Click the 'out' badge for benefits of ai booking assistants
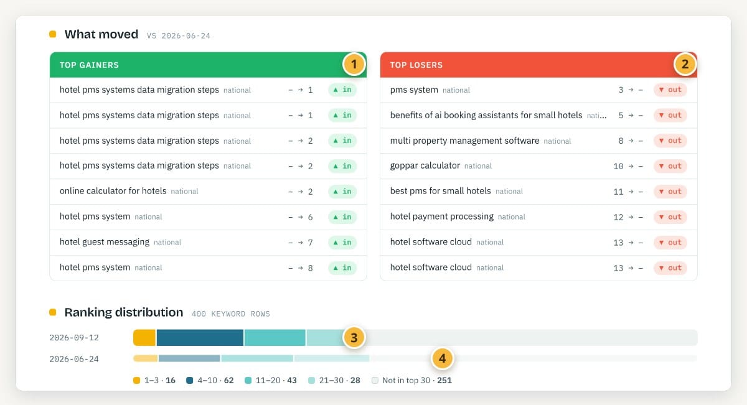Screen dimensions: 747x405 click(670, 115)
